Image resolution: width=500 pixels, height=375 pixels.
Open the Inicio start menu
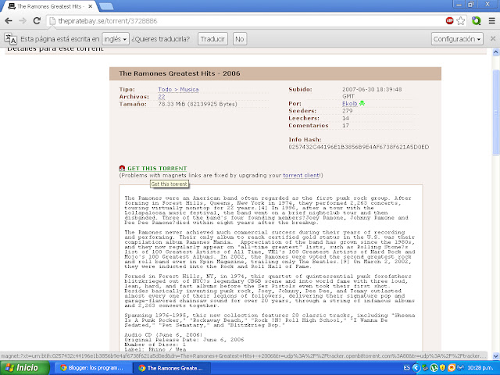tap(25, 368)
